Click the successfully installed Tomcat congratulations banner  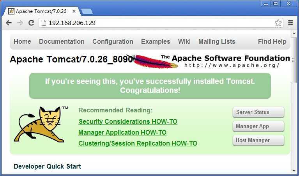point(150,86)
